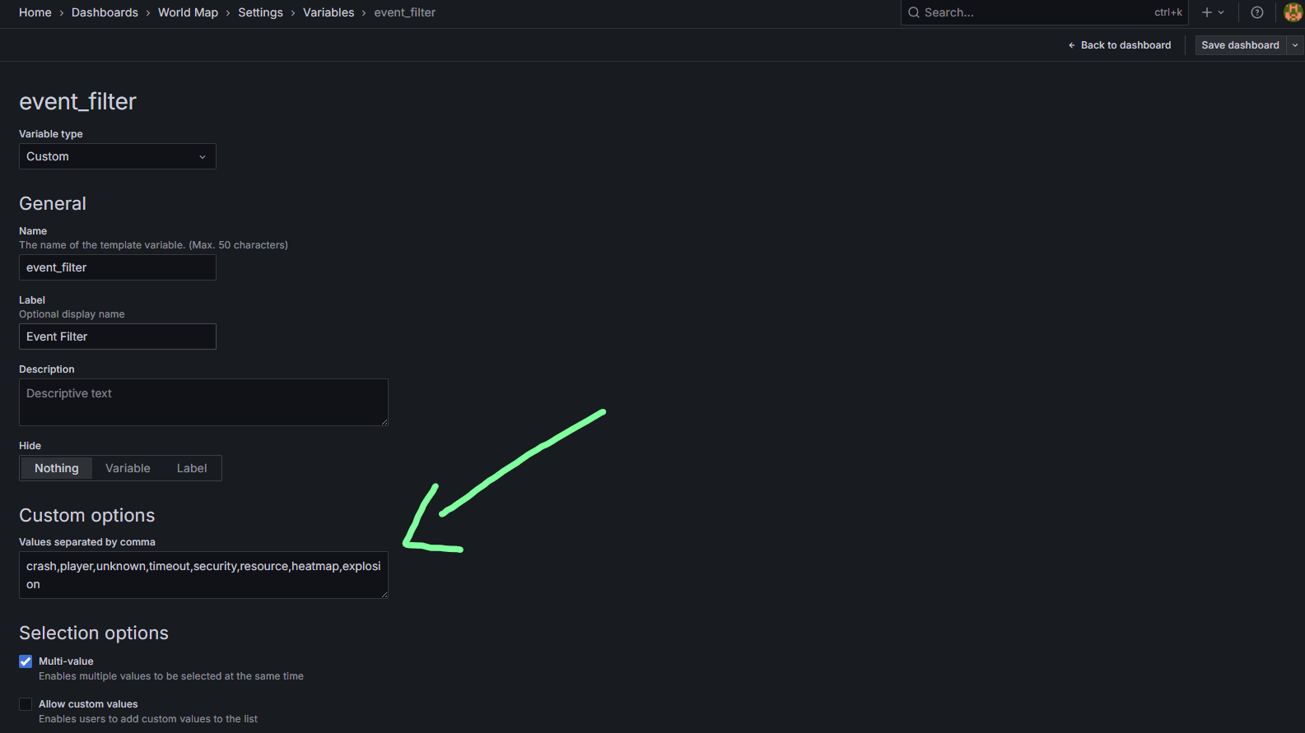Click the back arrow beside Back to dashboard

1071,45
